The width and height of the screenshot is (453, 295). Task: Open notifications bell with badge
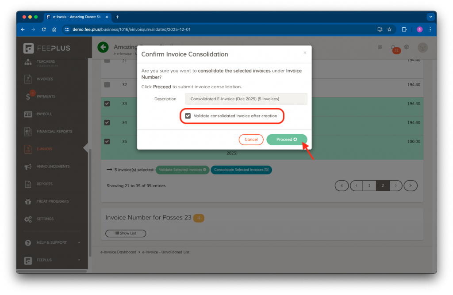pos(393,47)
